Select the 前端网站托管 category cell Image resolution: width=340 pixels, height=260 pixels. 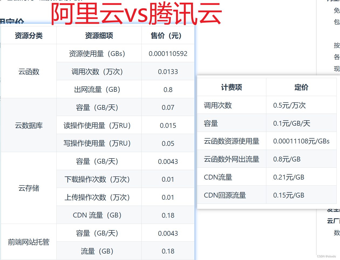point(29,242)
